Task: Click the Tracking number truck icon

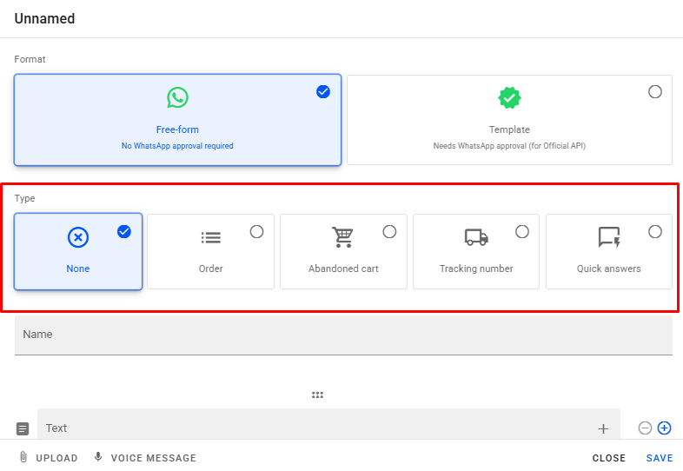Action: point(476,237)
